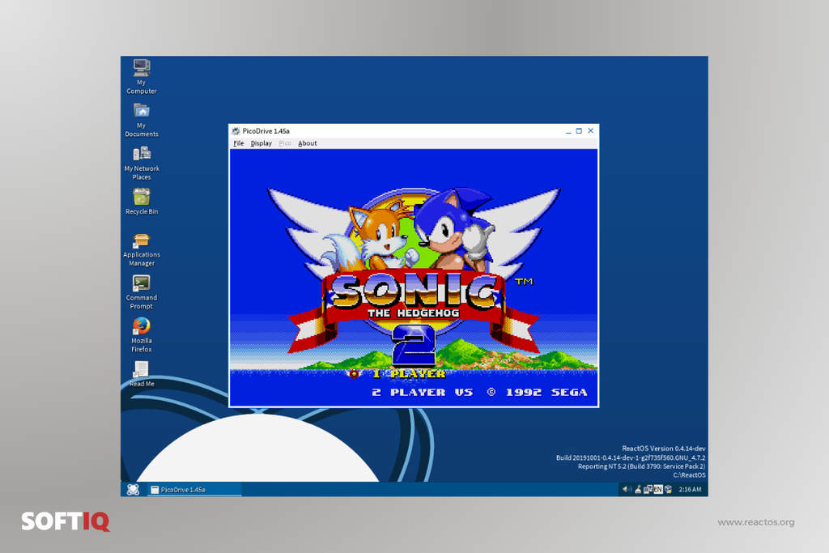This screenshot has width=829, height=553.
Task: Click the safely remove hardware tray icon
Action: click(x=638, y=490)
